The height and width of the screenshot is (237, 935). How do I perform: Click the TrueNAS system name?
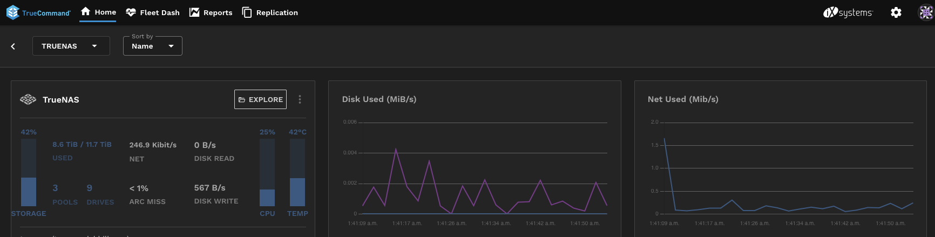(61, 100)
